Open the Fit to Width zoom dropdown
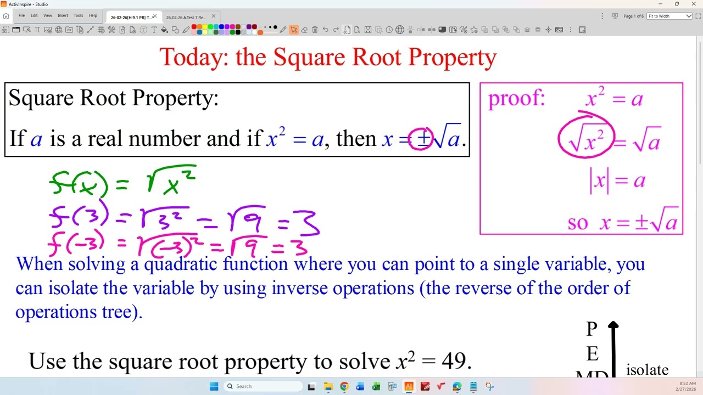Viewport: 703px width, 395px height. click(x=669, y=16)
